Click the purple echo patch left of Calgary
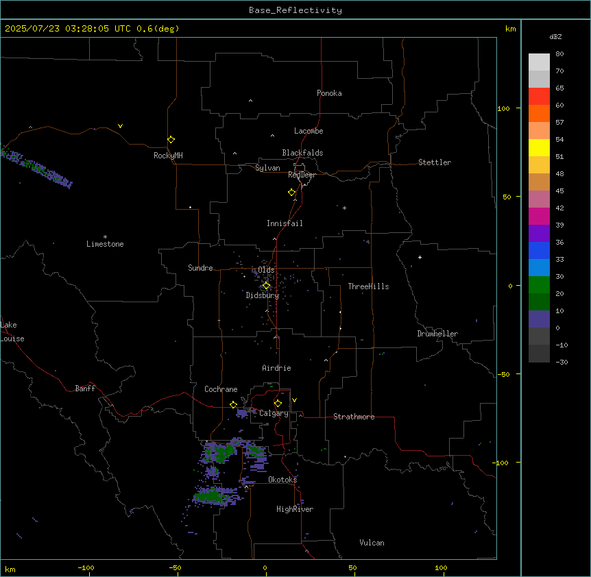 coord(243,413)
